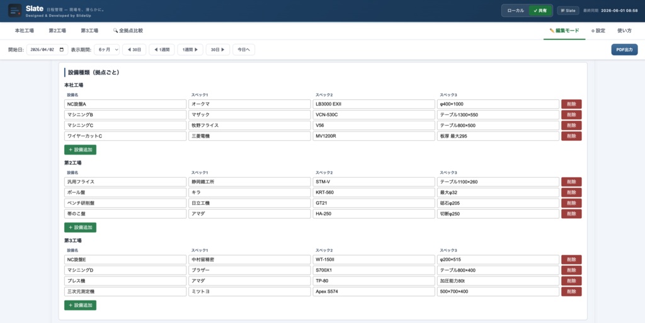Edit the φ400×1000 spec field
This screenshot has height=323, width=645.
pos(498,104)
